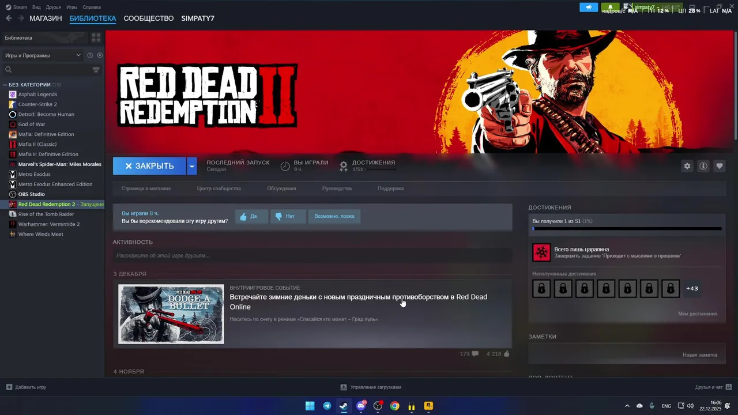The height and width of the screenshot is (415, 738).
Task: Click the first locked achievement padlock
Action: (541, 288)
